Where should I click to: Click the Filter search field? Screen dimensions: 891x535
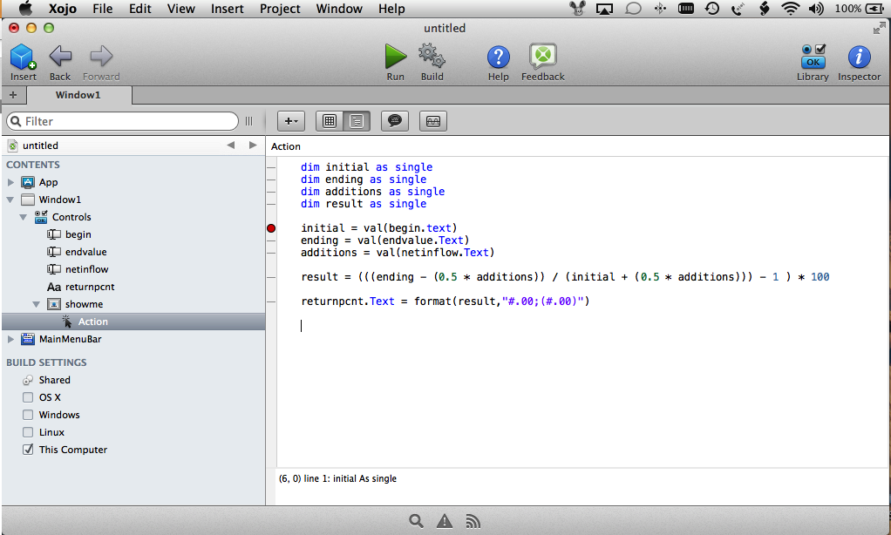click(122, 121)
